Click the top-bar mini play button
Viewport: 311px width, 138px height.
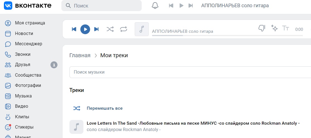(x=181, y=6)
